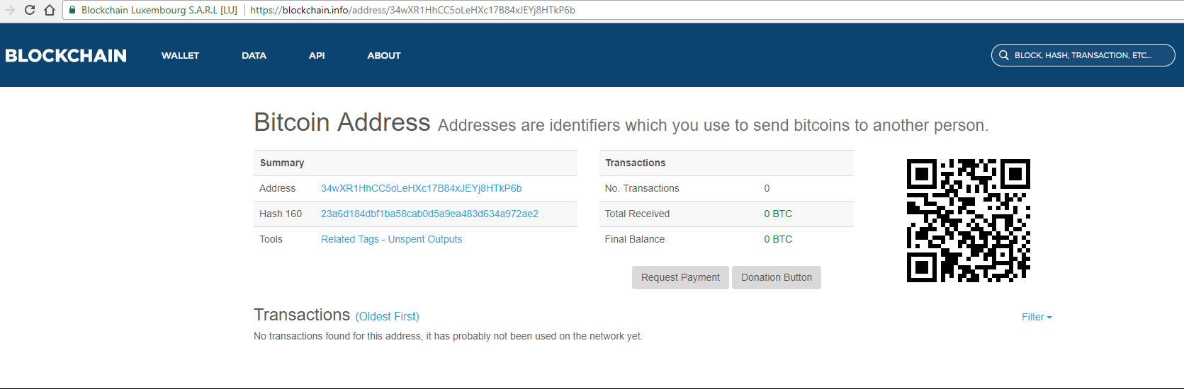This screenshot has width=1184, height=389.
Task: Click the BLOCKCHAIN logo
Action: 66,55
